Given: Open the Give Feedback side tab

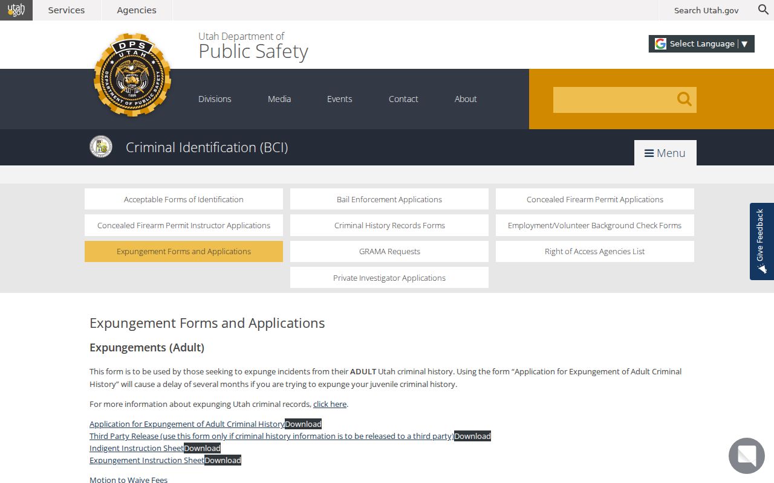Looking at the screenshot, I should 761,241.
